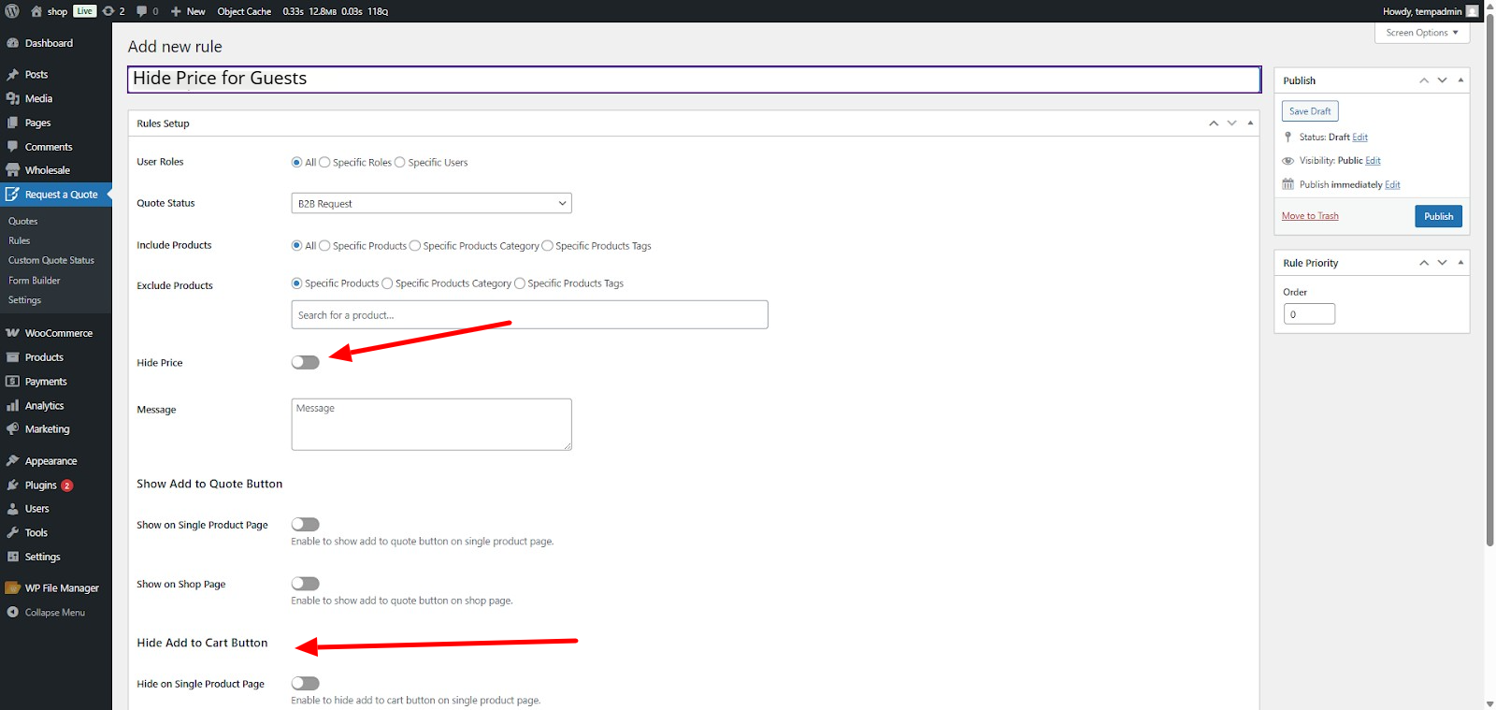Viewport: 1496px width, 710px height.
Task: Click the New plus icon
Action: (x=176, y=11)
